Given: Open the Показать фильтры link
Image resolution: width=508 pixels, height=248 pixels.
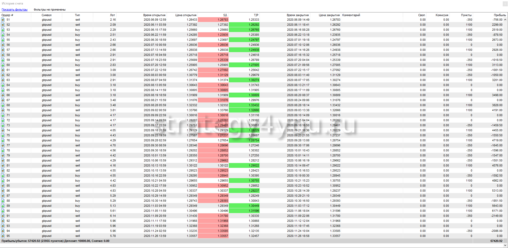Looking at the screenshot, I should [15, 10].
